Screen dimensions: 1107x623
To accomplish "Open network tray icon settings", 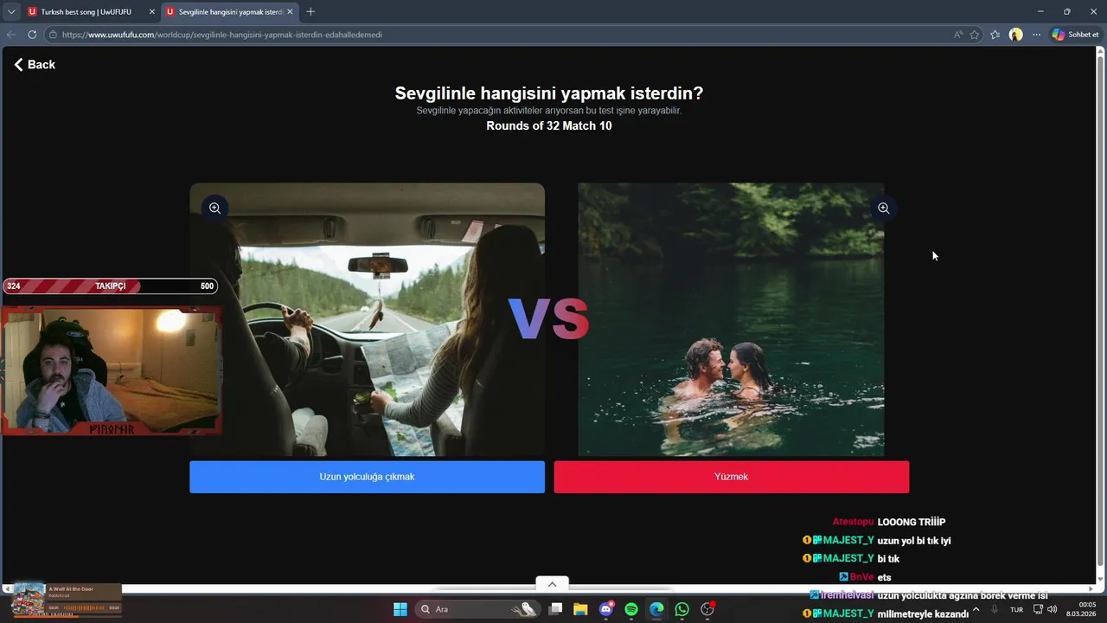I will tap(1039, 609).
